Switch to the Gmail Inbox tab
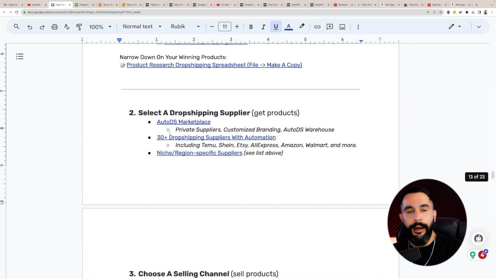Screen dimensions: 496x279 click(12, 5)
